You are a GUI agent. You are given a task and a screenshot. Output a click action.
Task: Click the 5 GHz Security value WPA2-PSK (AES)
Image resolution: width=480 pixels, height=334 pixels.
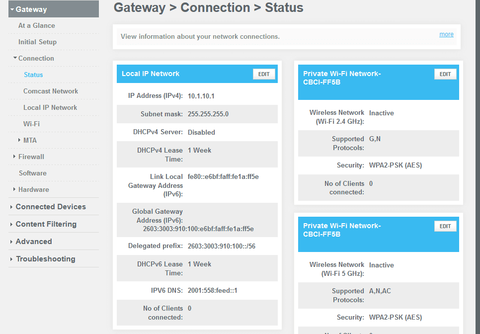coord(396,318)
